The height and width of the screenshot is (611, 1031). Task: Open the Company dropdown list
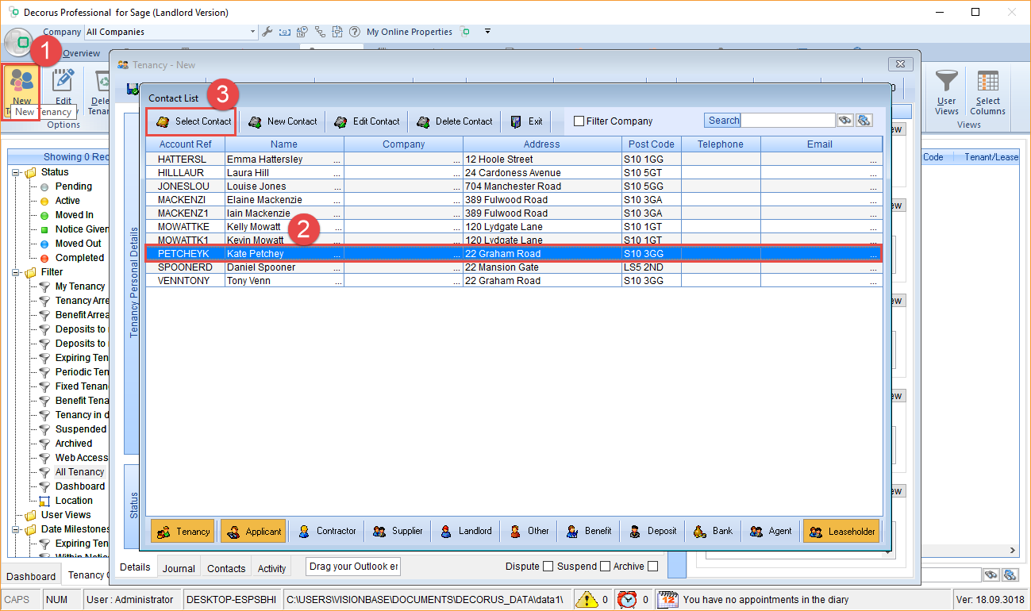253,32
